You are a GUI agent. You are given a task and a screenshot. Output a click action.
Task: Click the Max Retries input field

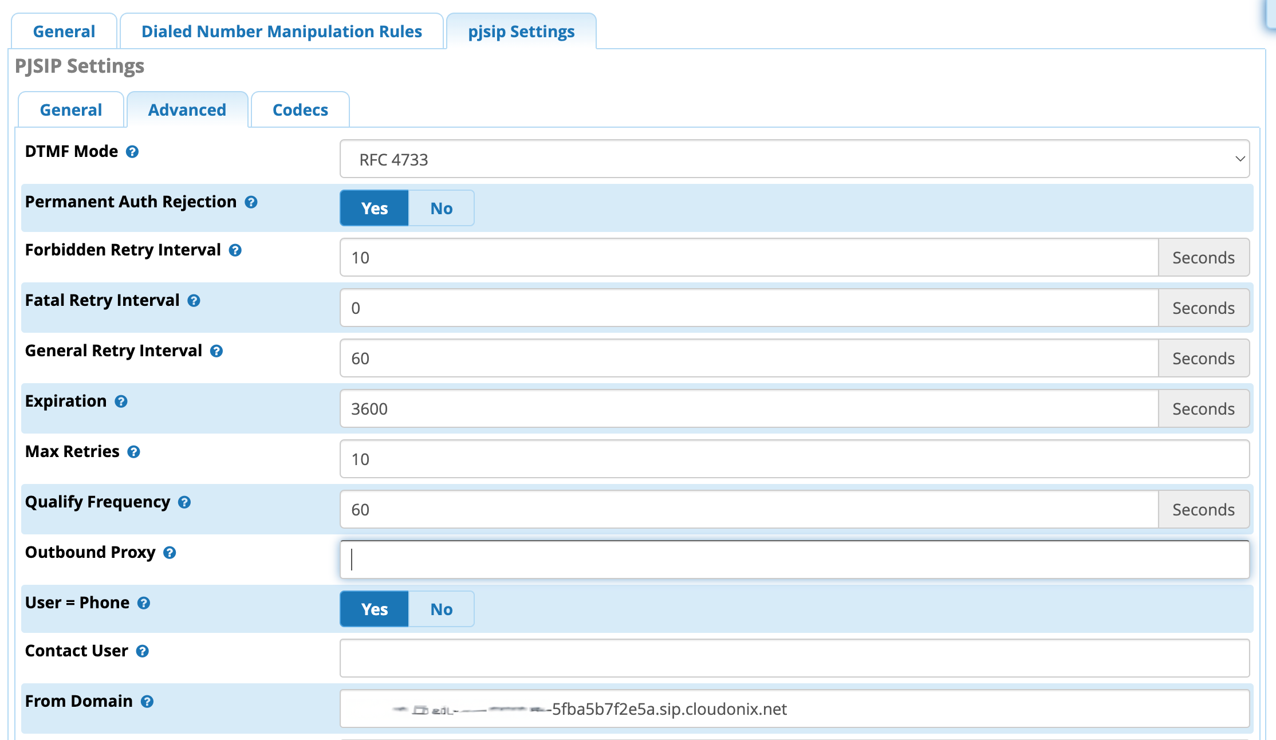(794, 459)
